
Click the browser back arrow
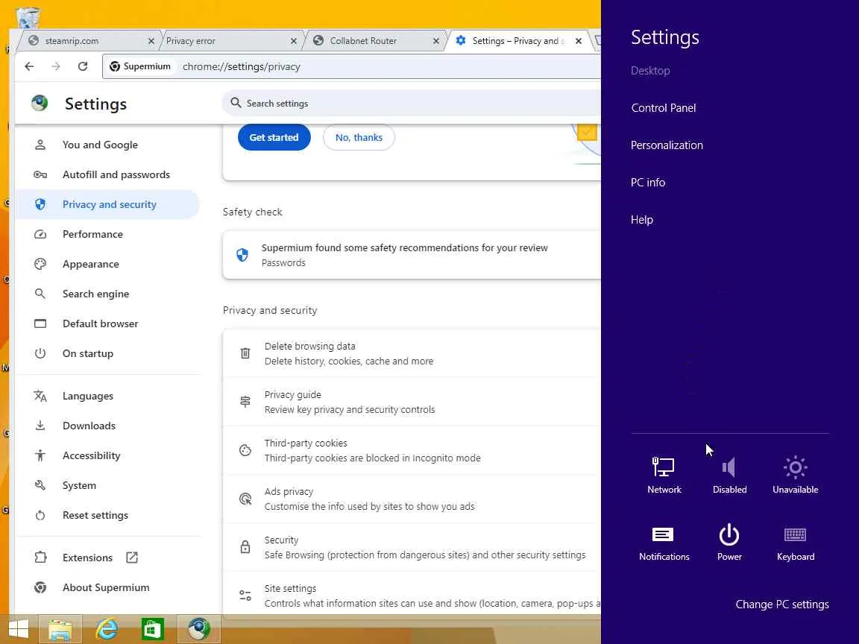(x=29, y=66)
